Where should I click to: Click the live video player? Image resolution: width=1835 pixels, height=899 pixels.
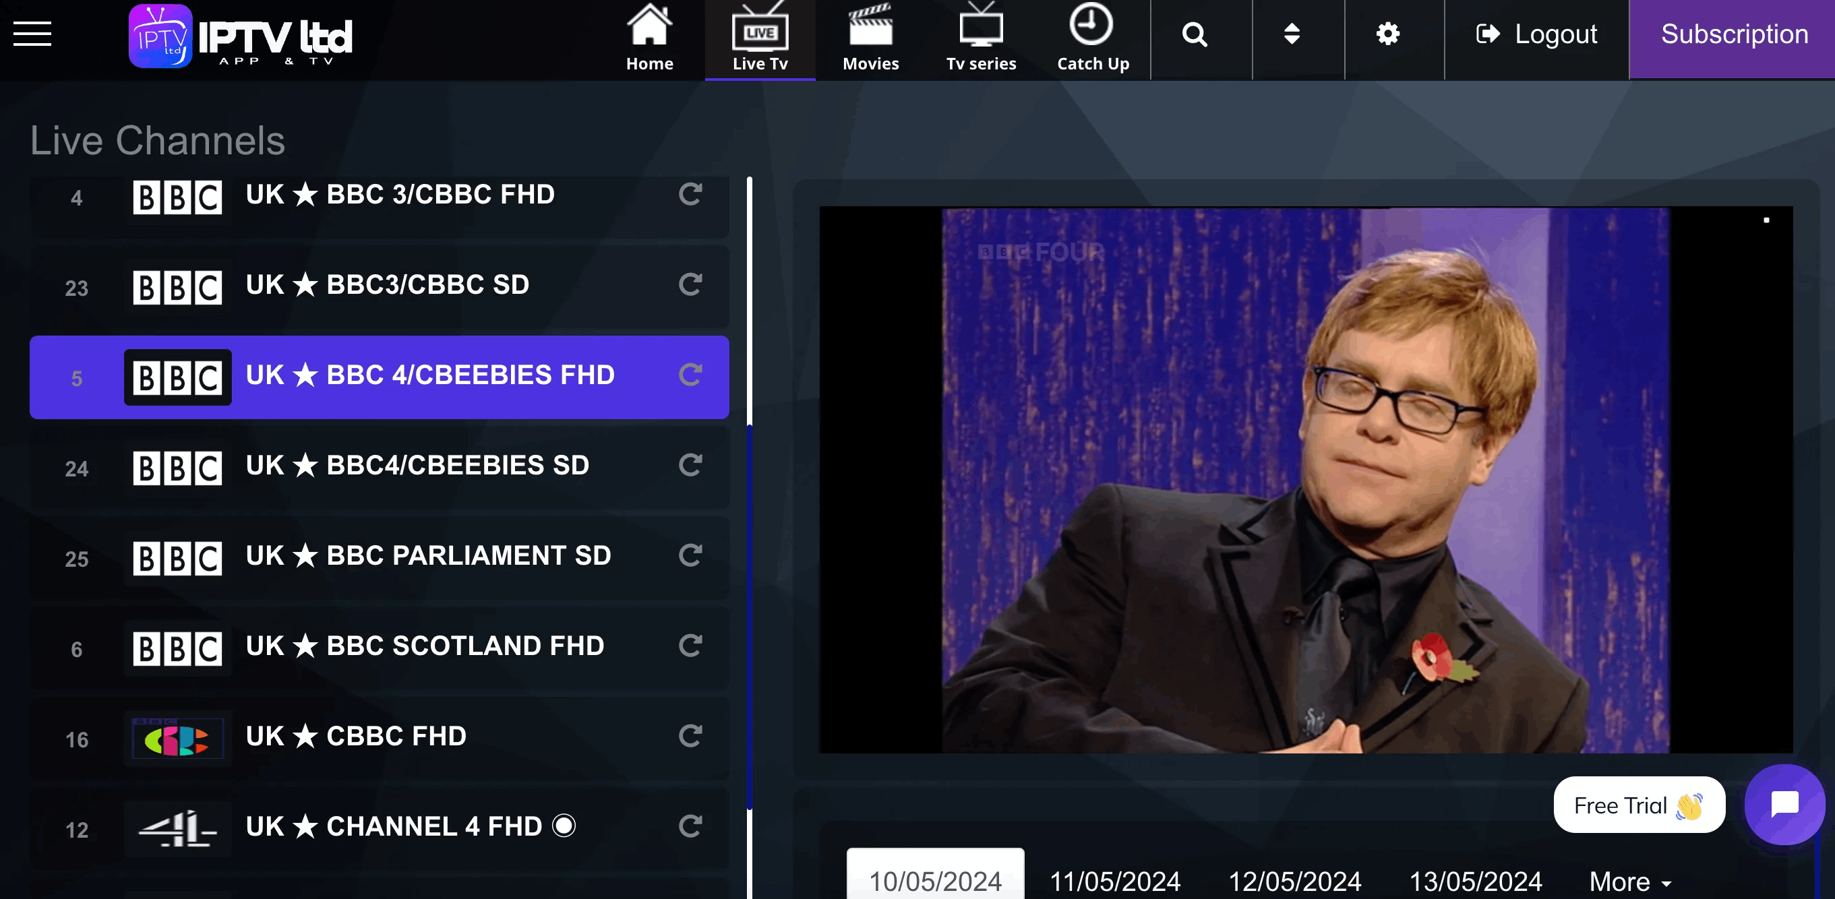[x=1306, y=479]
